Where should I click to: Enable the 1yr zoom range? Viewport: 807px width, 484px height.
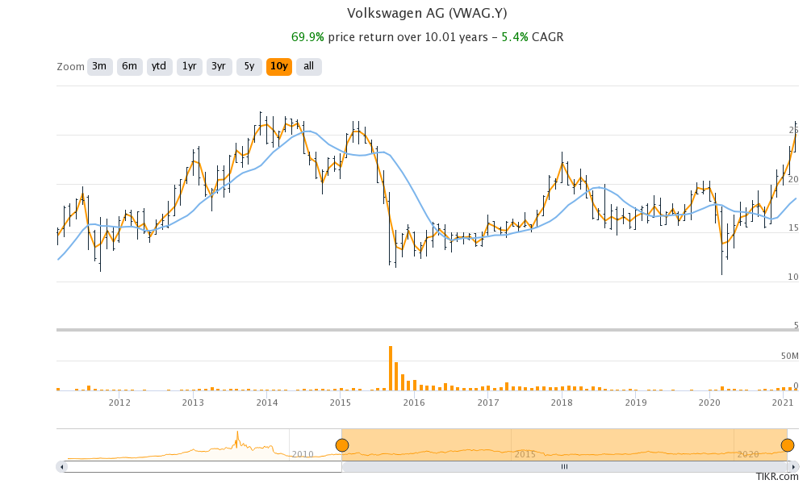189,66
